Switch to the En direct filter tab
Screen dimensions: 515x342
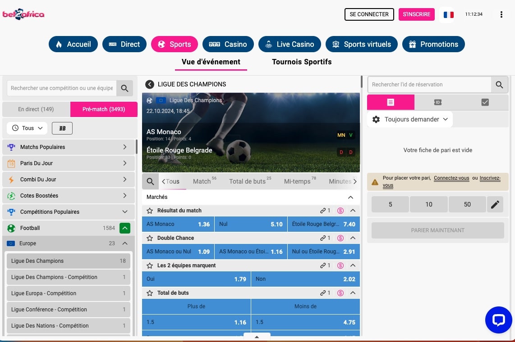click(36, 109)
